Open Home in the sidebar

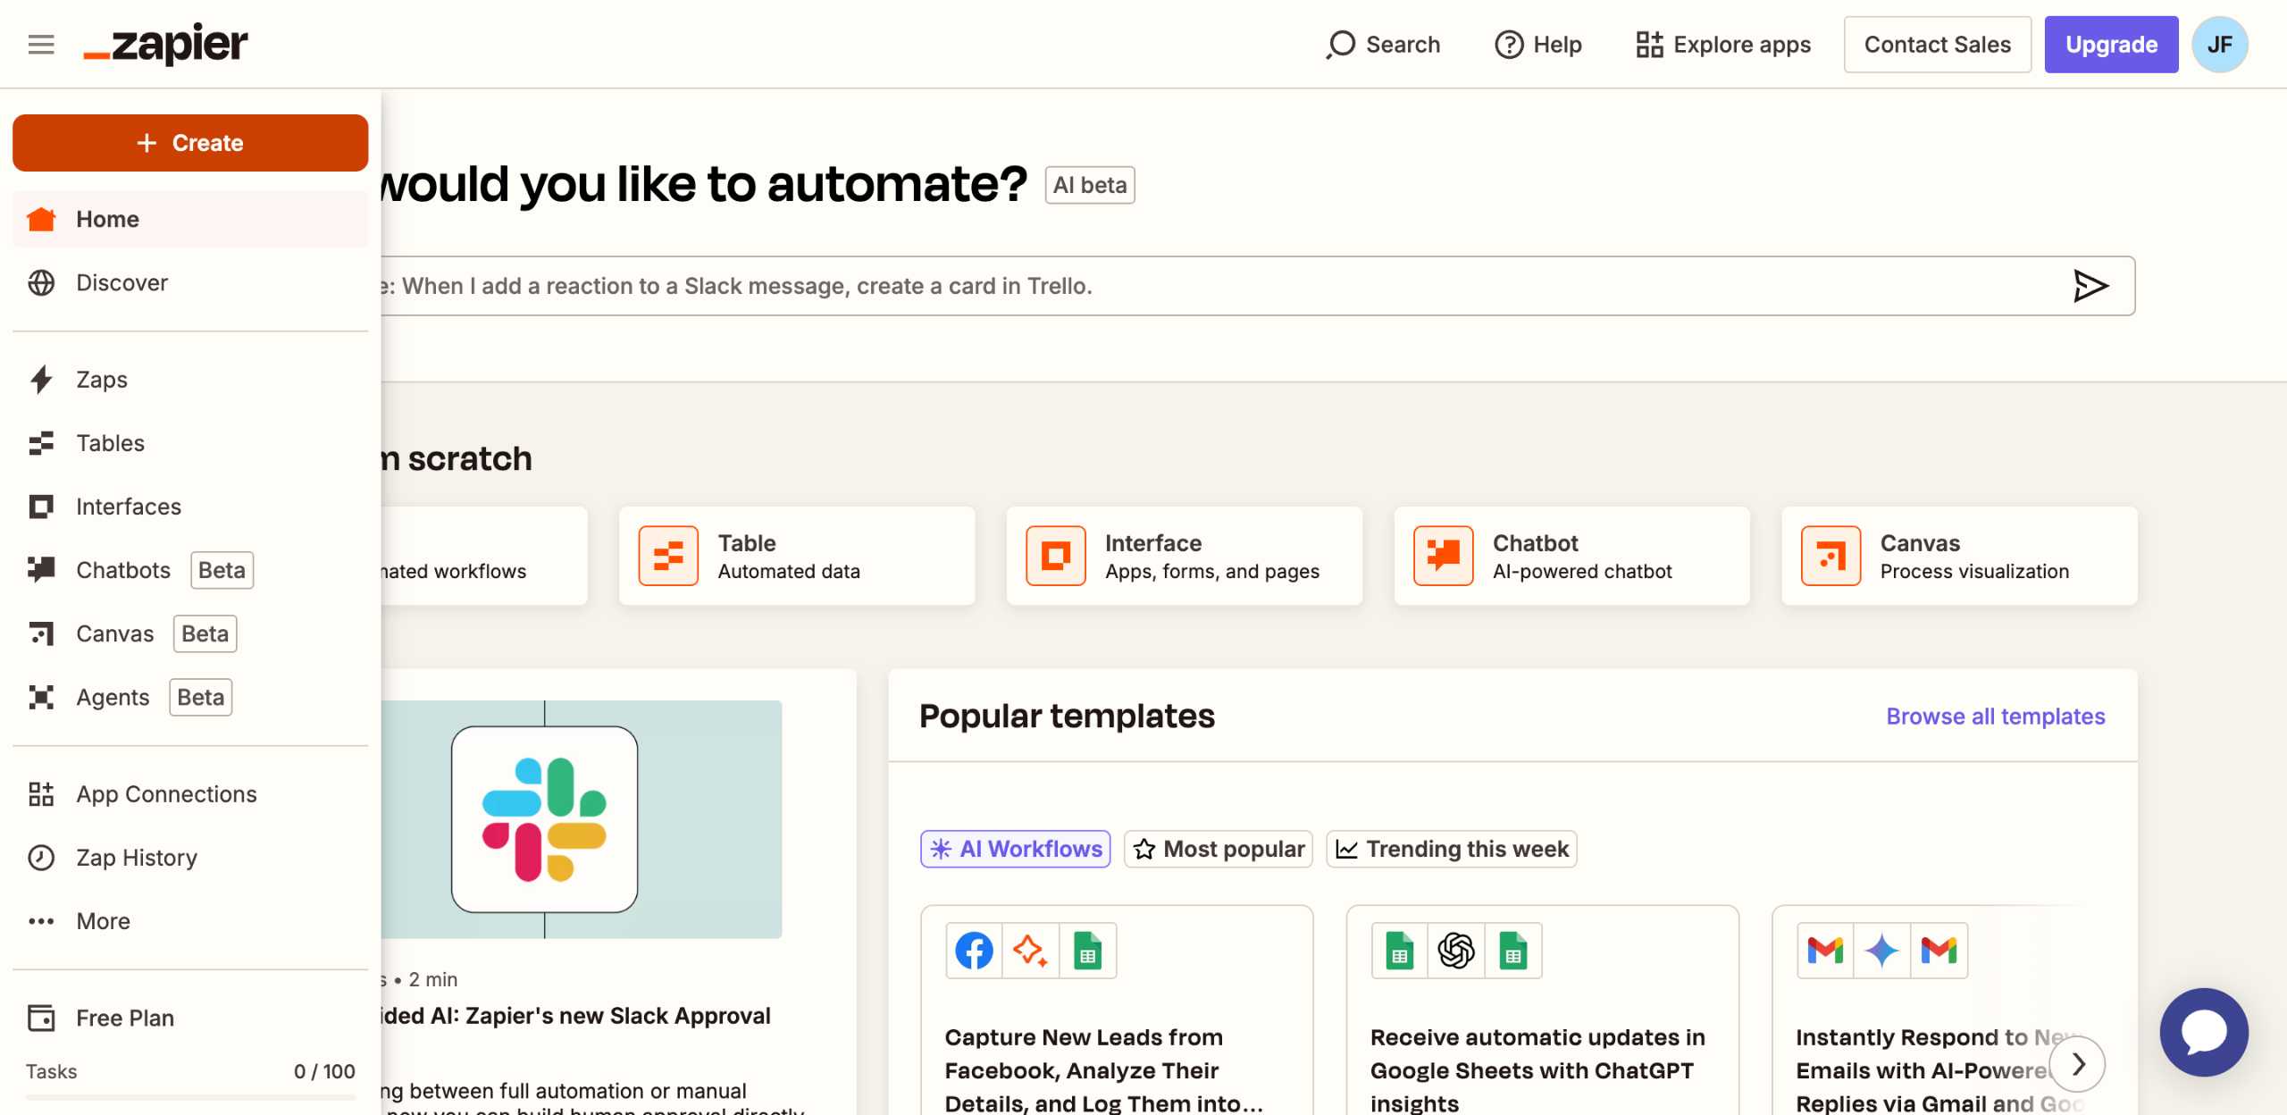pos(190,219)
